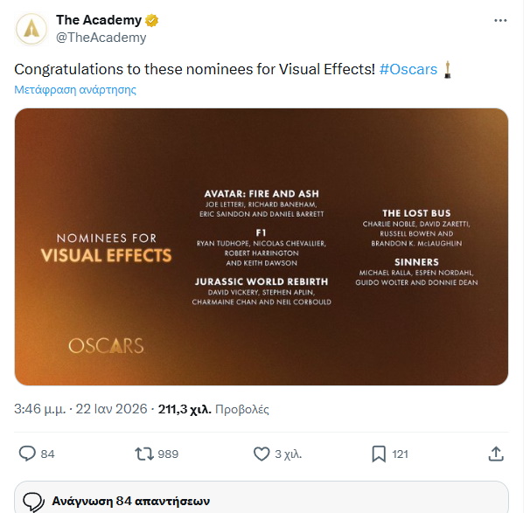The image size is (530, 513).
Task: Repost this tweet using the retweet icon
Action: click(x=143, y=454)
